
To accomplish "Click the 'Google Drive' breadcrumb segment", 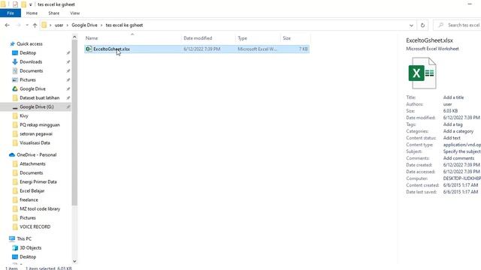I will pyautogui.click(x=84, y=25).
